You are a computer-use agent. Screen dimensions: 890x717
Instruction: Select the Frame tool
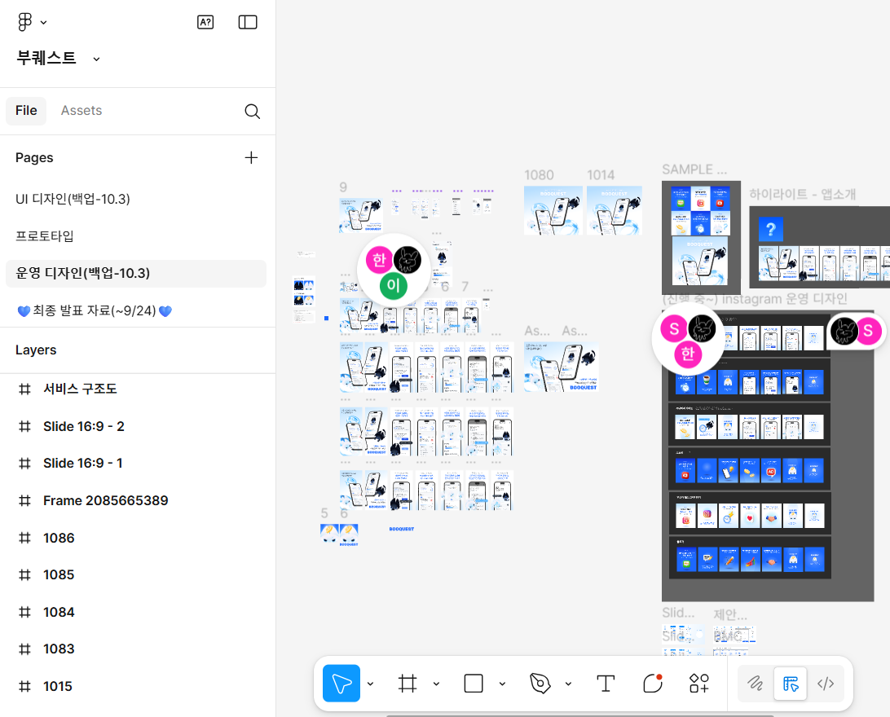coord(408,683)
